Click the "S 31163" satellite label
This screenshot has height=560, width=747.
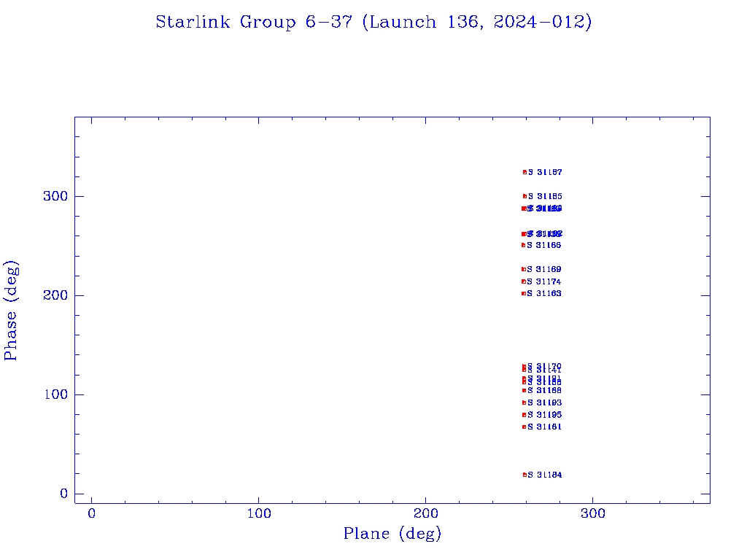tap(544, 293)
